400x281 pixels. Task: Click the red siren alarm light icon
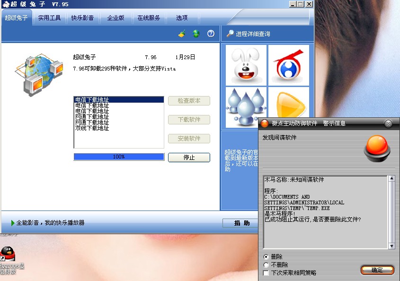tap(377, 149)
